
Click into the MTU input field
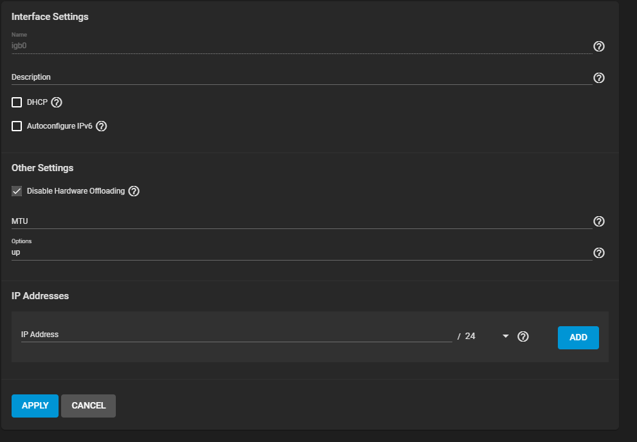pyautogui.click(x=301, y=221)
